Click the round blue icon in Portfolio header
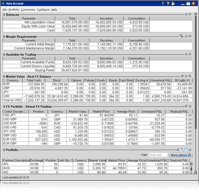The height and width of the screenshot is (193, 199). pos(190,150)
